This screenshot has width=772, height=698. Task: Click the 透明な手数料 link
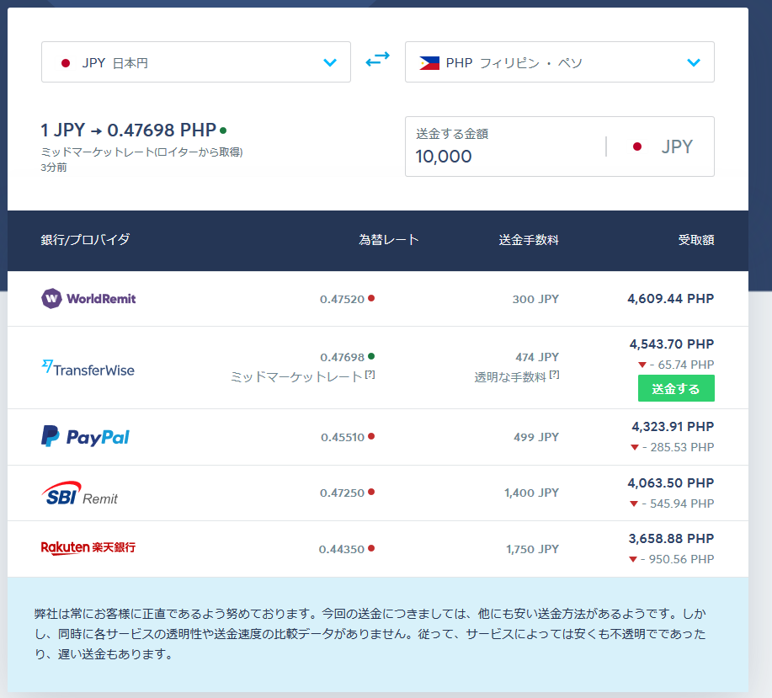tap(510, 377)
